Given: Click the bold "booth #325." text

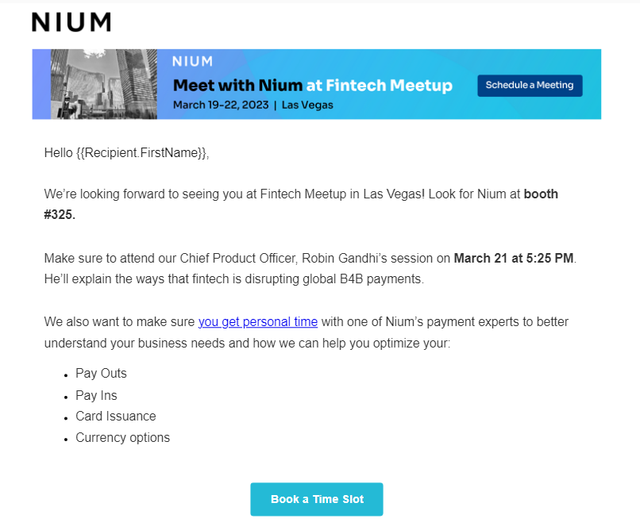Looking at the screenshot, I should (546, 194).
